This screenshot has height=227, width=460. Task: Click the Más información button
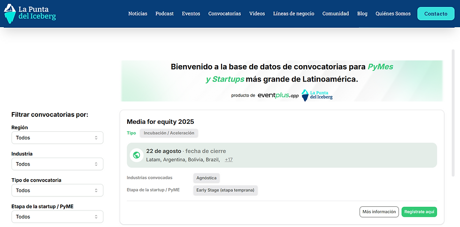pyautogui.click(x=379, y=212)
